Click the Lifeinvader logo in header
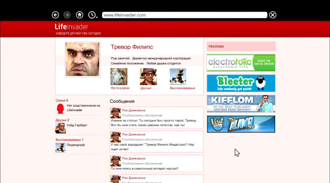 [72, 27]
